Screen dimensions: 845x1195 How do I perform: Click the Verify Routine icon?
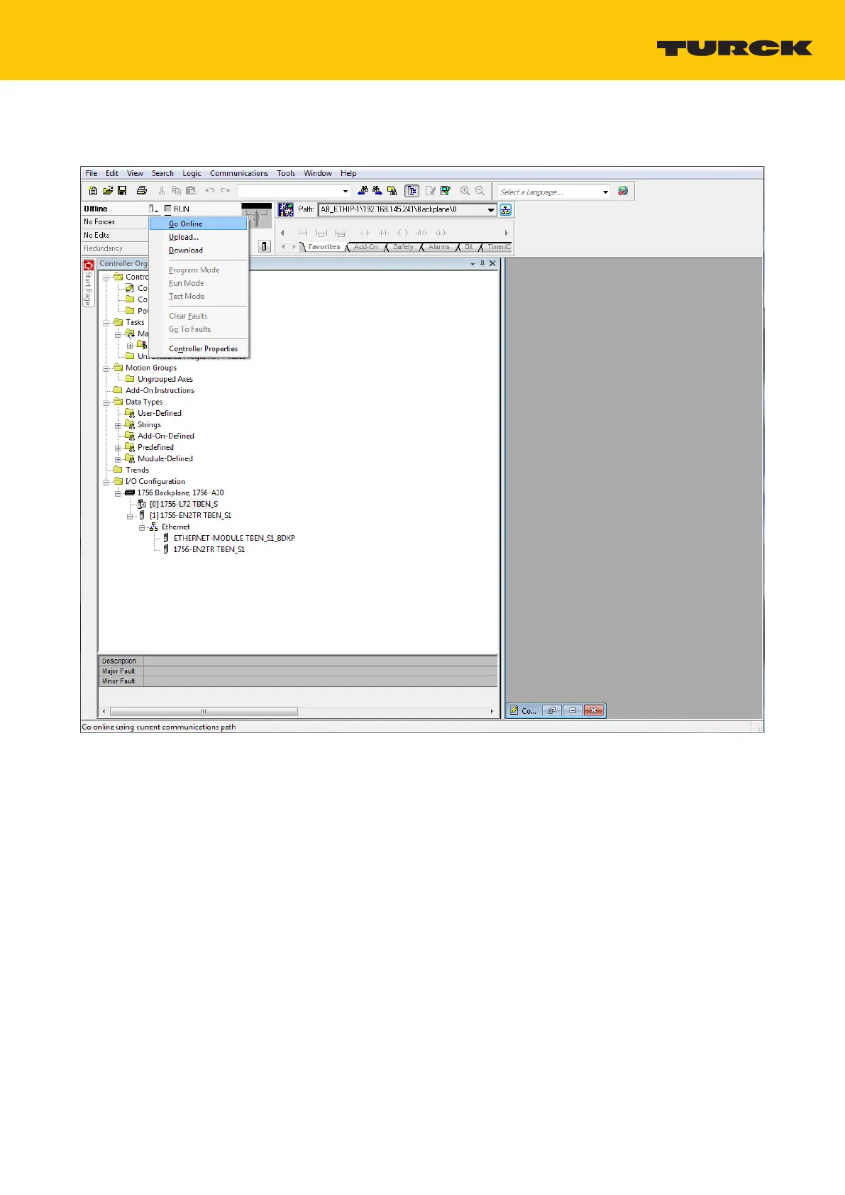pyautogui.click(x=431, y=191)
